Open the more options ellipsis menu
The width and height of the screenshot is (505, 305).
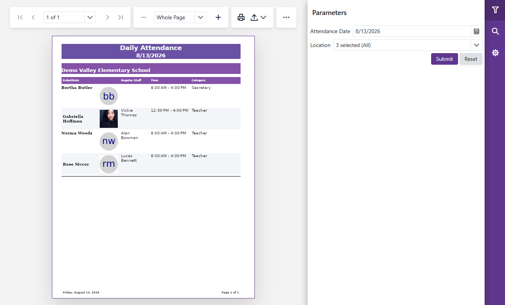tap(286, 17)
